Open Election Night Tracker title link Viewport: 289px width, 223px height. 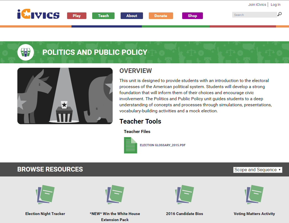[x=45, y=214]
